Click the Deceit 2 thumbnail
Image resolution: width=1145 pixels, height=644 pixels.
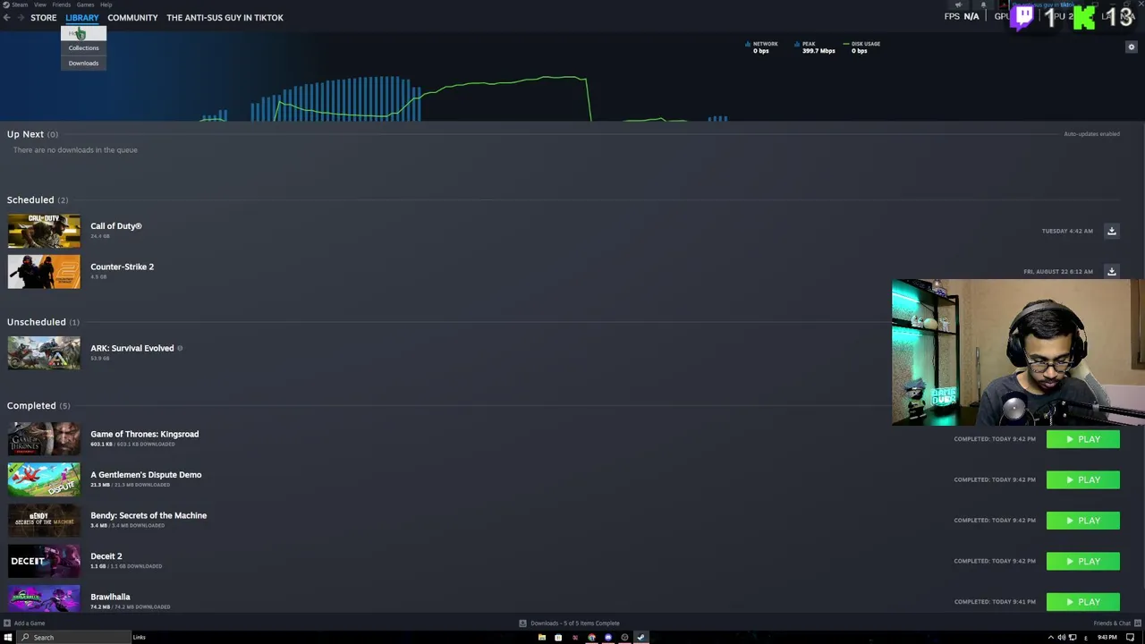tap(44, 561)
